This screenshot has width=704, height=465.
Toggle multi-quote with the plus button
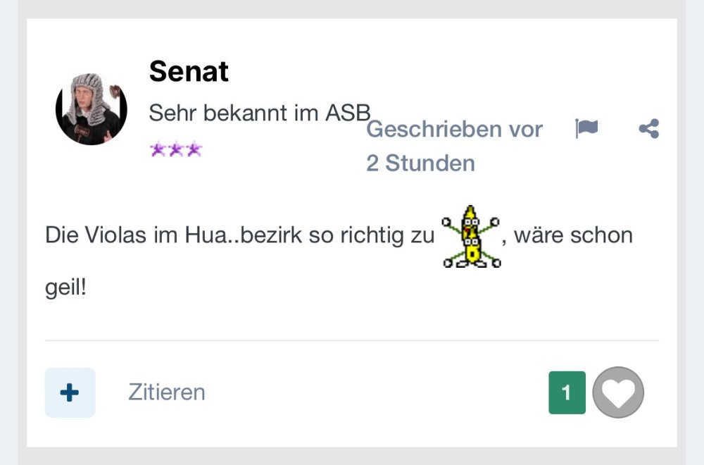70,392
